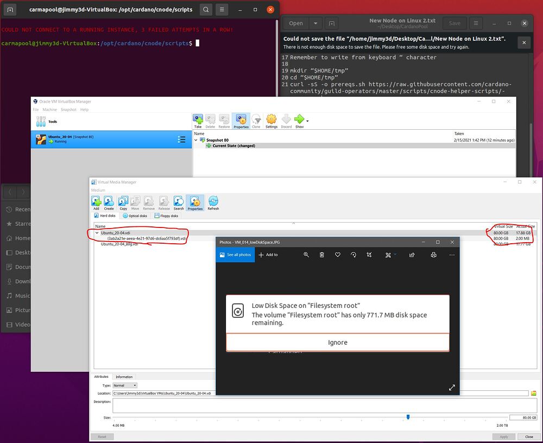
Task: Click the Apply button
Action: (503, 436)
